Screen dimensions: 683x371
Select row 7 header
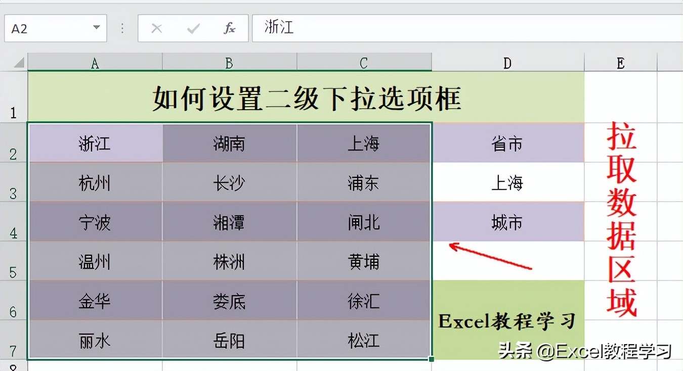[x=14, y=340]
